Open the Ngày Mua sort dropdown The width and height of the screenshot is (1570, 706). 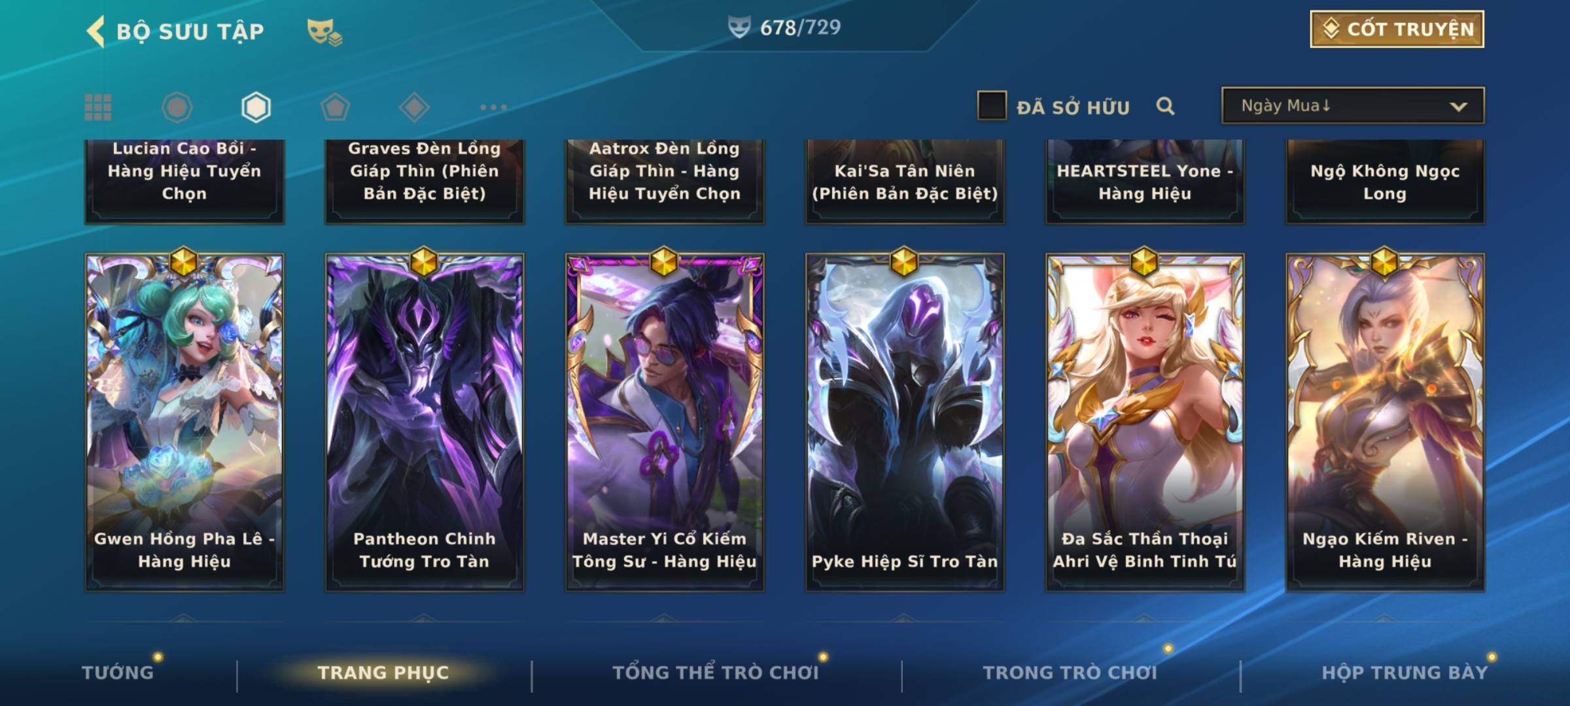click(1353, 105)
